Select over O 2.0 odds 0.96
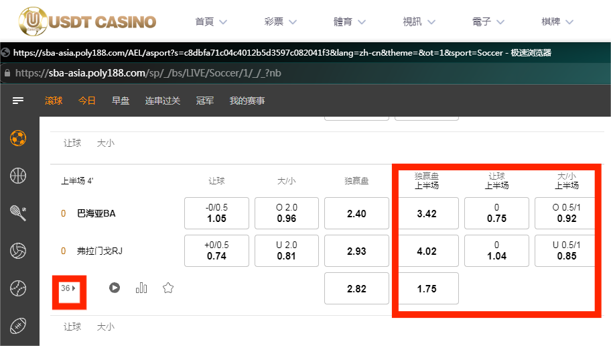 pos(287,213)
